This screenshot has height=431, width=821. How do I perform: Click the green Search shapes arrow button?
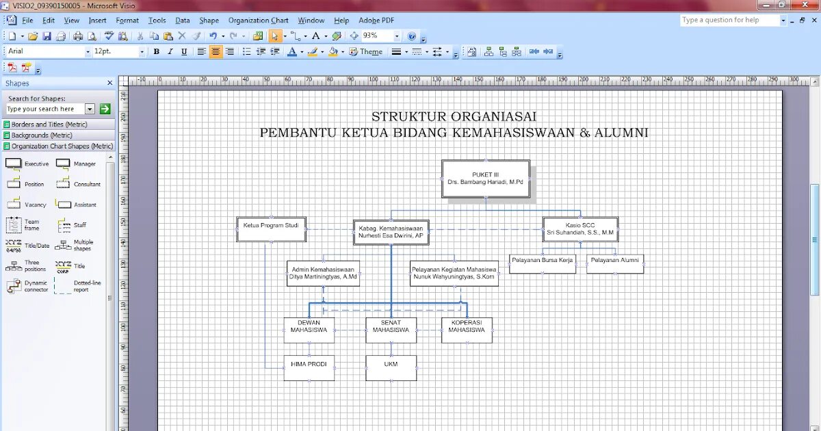[x=105, y=109]
